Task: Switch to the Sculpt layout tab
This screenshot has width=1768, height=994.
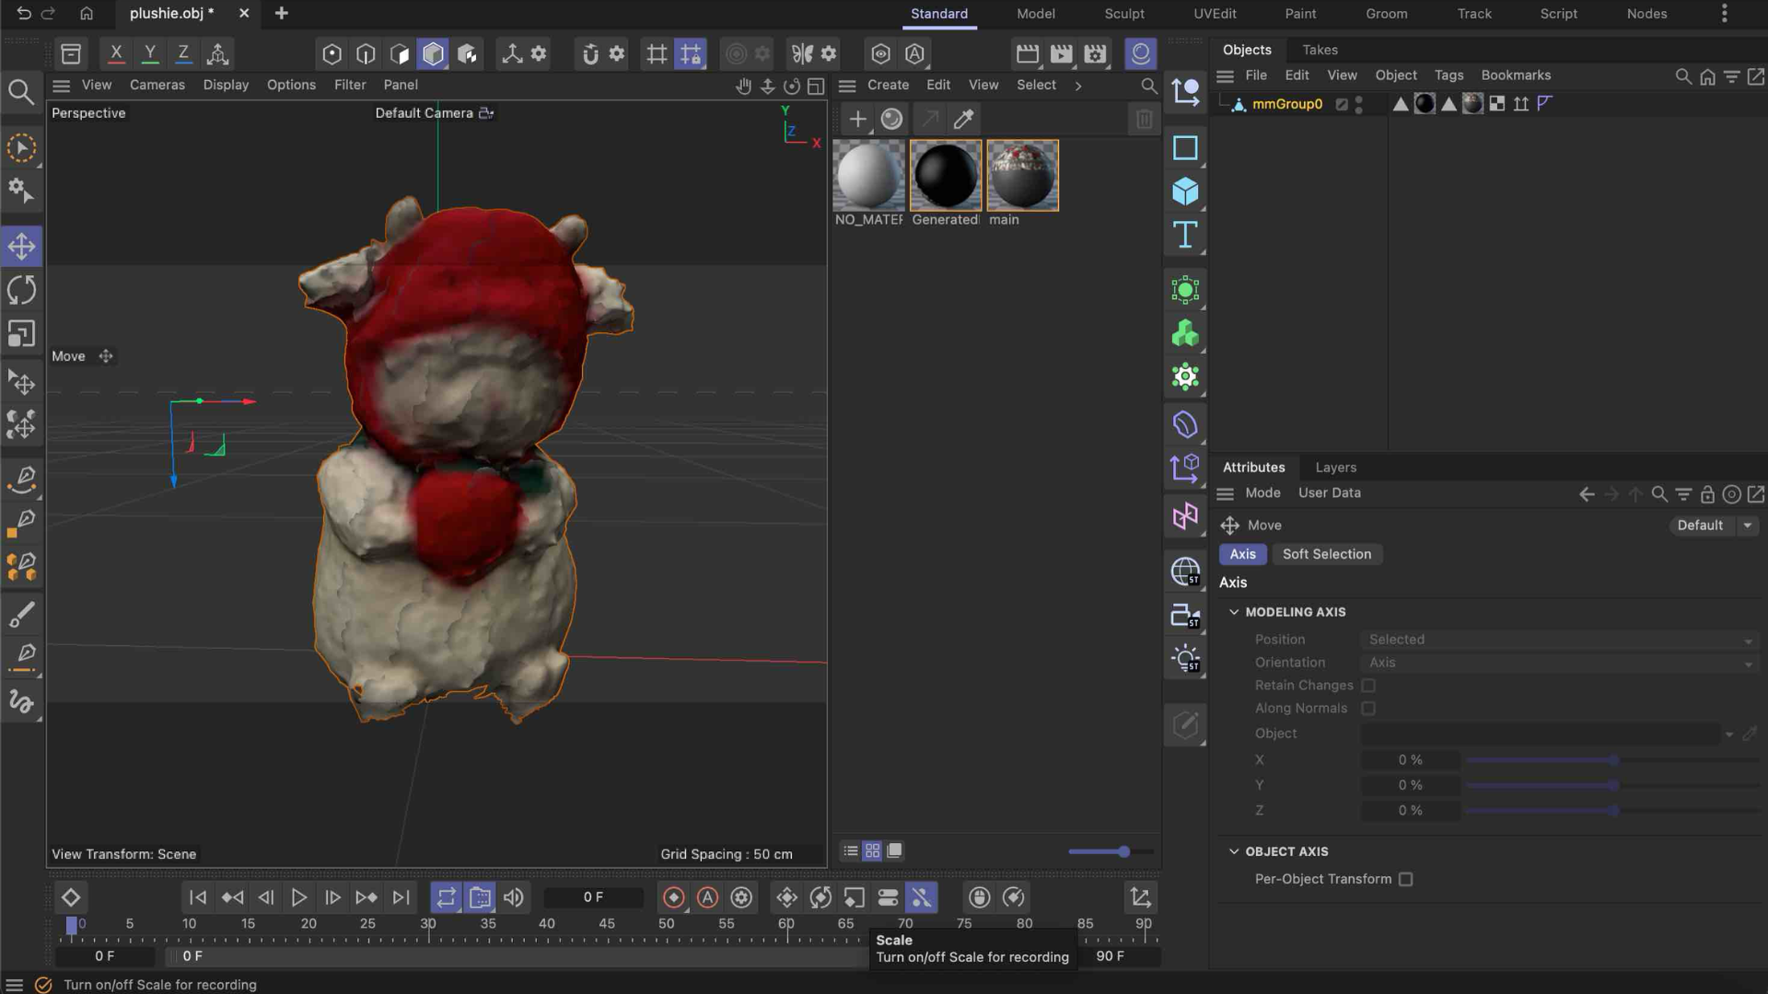Action: tap(1123, 14)
